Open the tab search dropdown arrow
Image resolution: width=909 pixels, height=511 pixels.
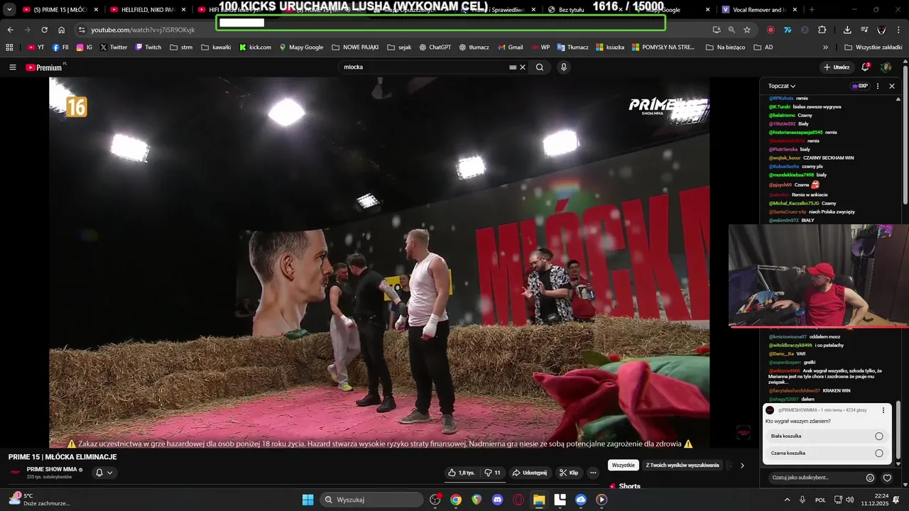(9, 10)
